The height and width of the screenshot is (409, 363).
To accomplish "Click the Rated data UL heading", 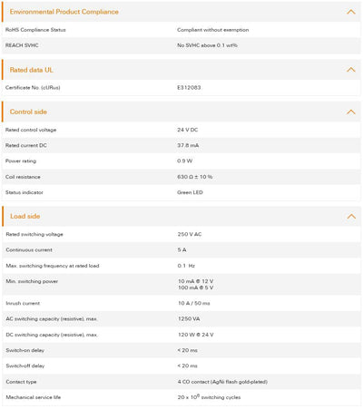I will click(x=32, y=70).
